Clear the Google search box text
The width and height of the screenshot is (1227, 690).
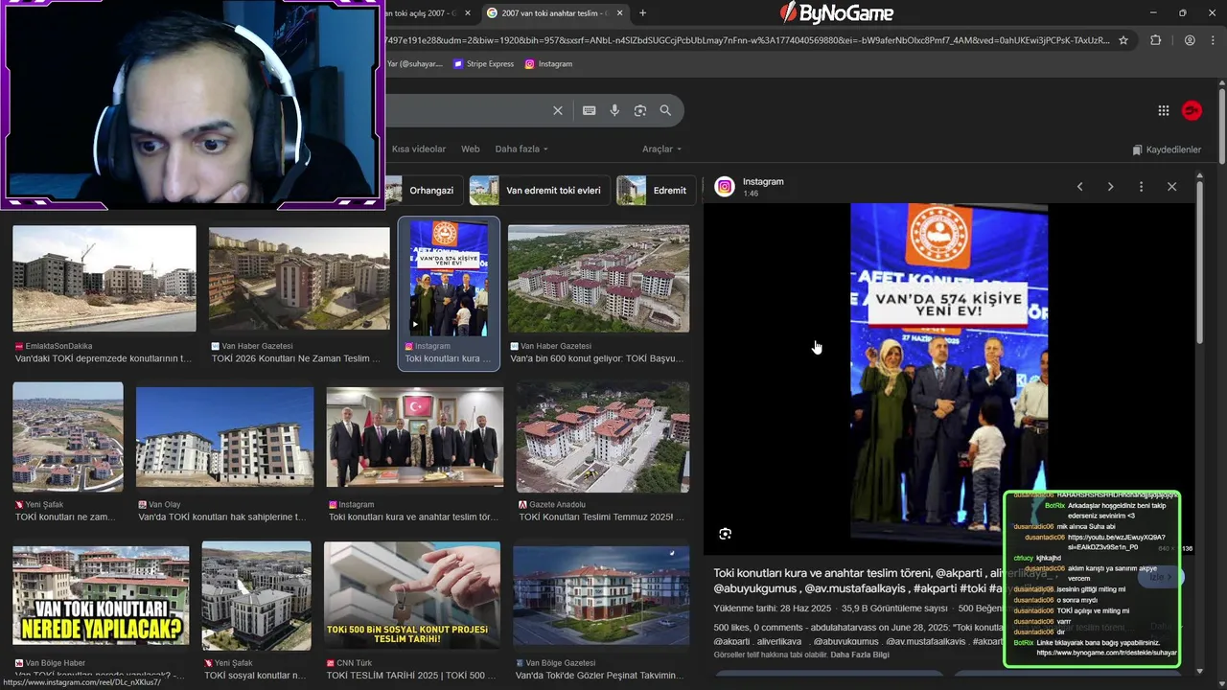pyautogui.click(x=558, y=110)
